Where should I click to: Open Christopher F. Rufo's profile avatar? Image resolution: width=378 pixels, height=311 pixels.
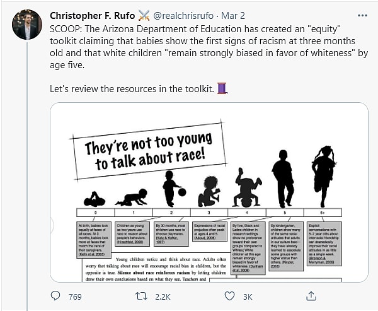26,25
